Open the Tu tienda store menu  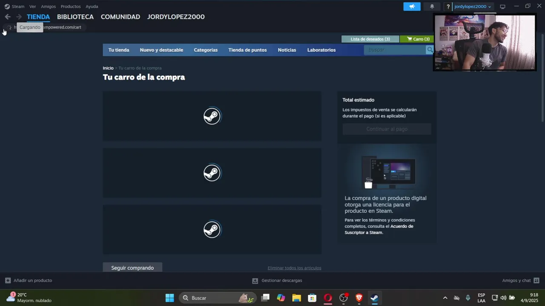(x=119, y=50)
